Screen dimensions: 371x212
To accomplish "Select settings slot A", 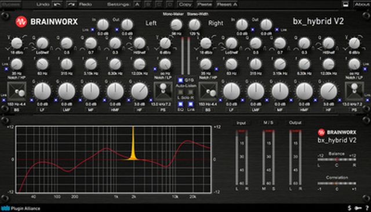I will pos(137,5).
